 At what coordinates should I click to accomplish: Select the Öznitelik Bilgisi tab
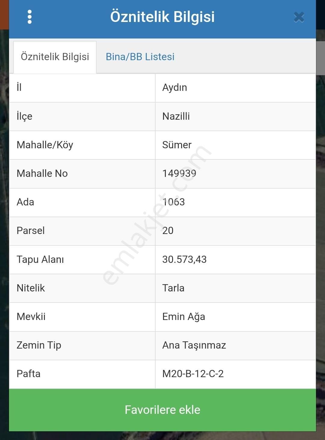pos(55,57)
